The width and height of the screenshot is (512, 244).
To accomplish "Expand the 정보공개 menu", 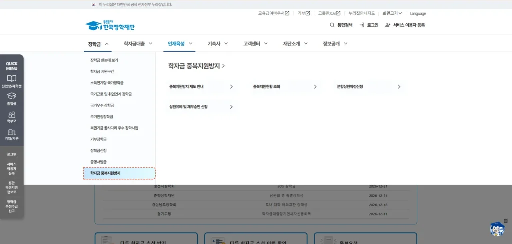I will pos(335,43).
